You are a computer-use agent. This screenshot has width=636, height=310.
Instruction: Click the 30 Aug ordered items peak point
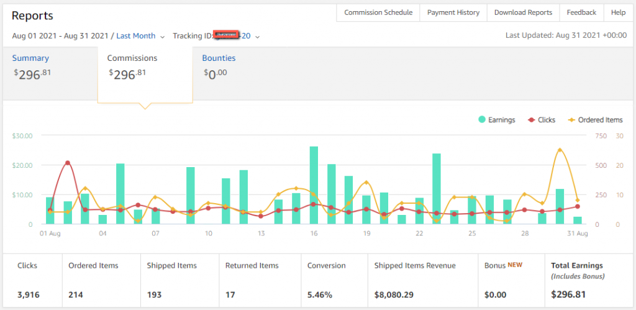pos(560,150)
